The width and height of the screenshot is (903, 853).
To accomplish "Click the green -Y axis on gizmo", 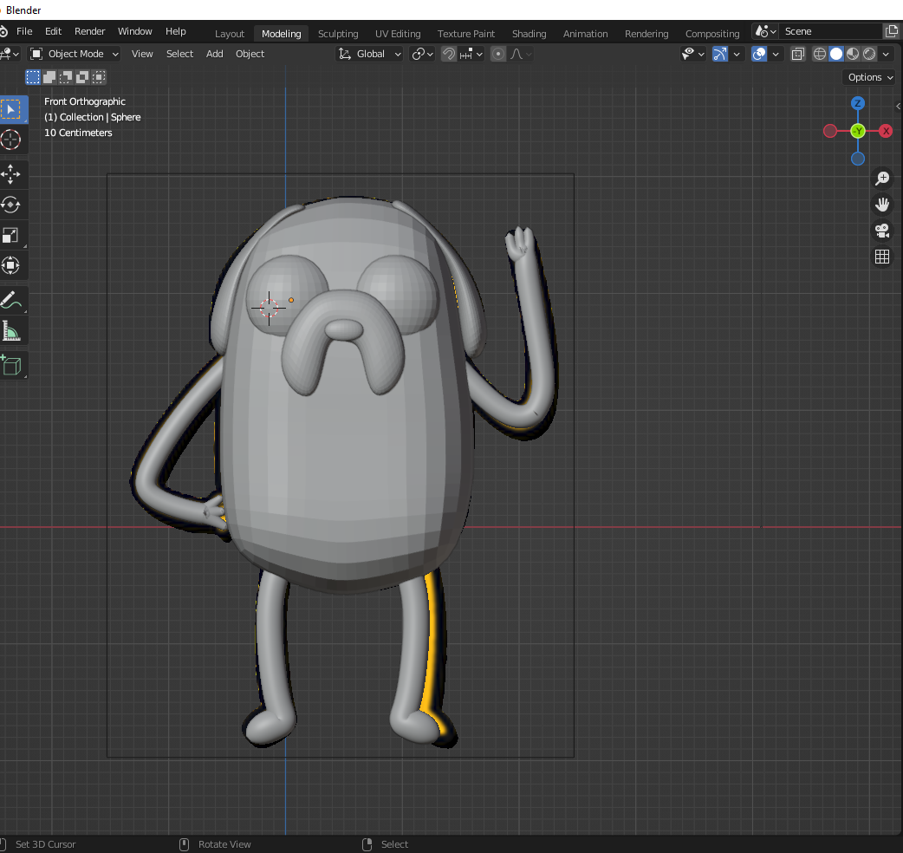I will [858, 131].
